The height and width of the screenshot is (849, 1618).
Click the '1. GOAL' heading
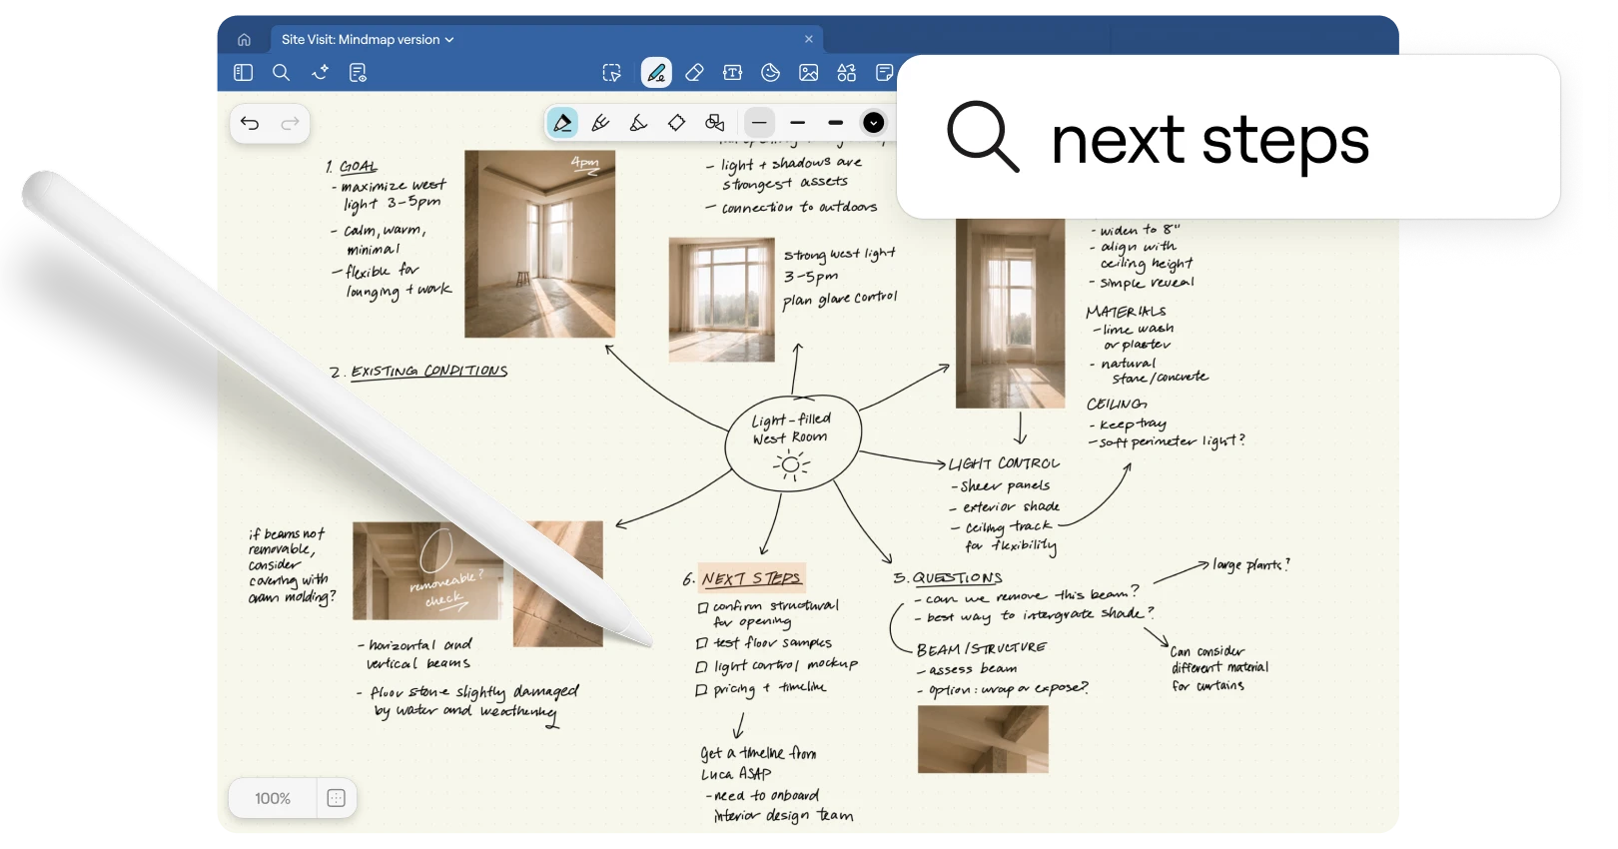click(x=352, y=166)
